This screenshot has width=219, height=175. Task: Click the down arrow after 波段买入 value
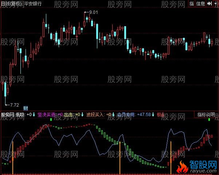[x=113, y=115]
